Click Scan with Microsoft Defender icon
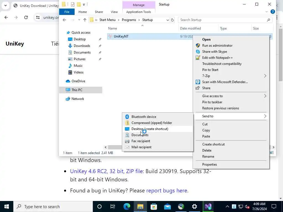The width and height of the screenshot is (283, 212). point(198,82)
